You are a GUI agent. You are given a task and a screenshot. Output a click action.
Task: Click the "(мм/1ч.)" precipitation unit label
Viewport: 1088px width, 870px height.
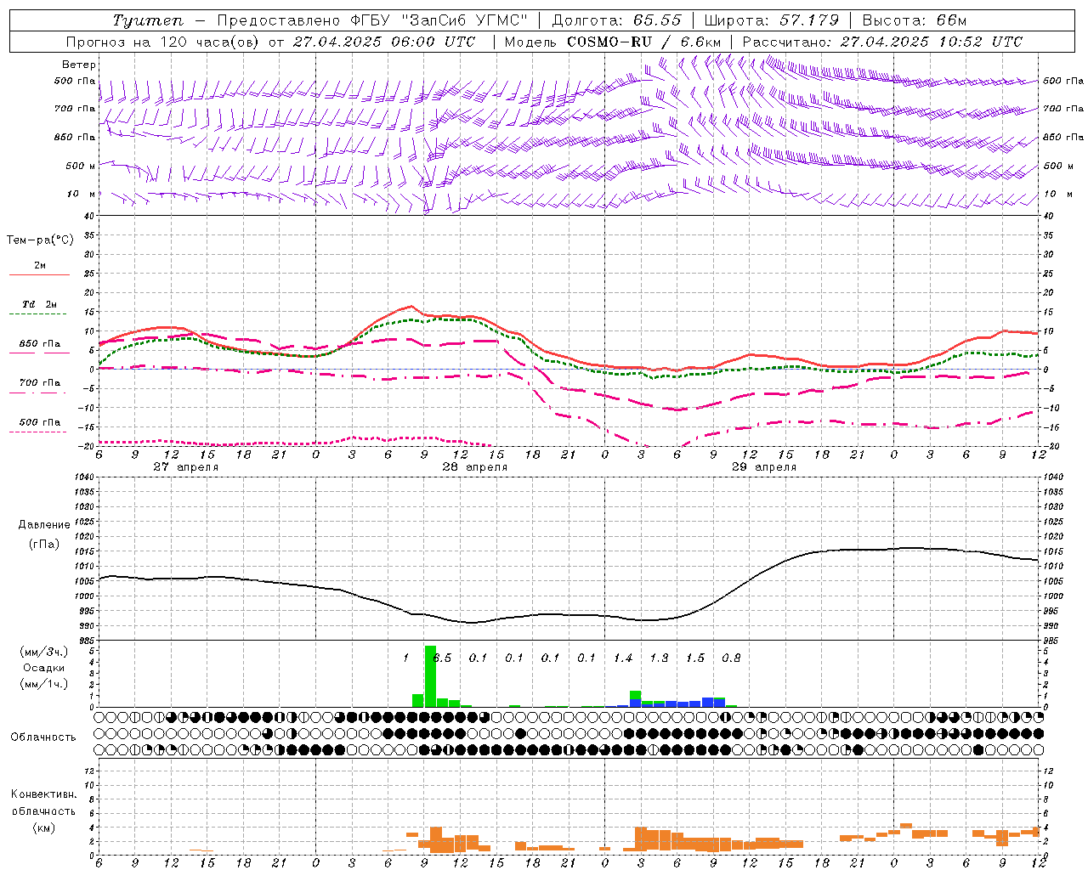pos(44,684)
